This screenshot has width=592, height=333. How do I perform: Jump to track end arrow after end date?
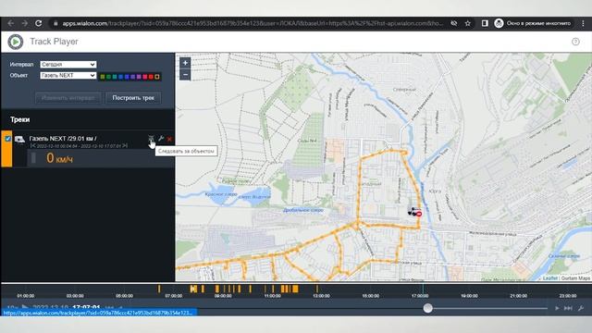(125, 146)
